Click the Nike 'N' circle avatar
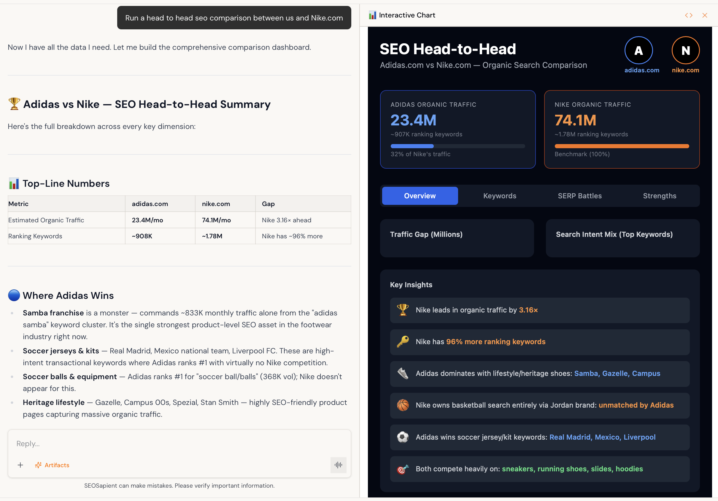 [x=685, y=50]
